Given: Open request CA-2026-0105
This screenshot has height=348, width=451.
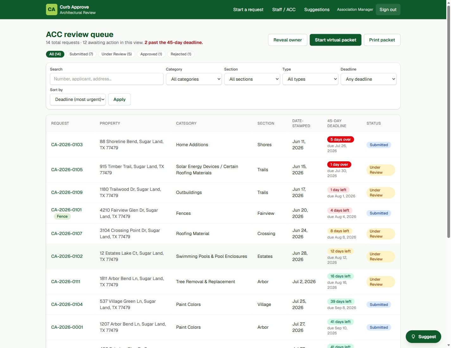Looking at the screenshot, I should coord(67,170).
